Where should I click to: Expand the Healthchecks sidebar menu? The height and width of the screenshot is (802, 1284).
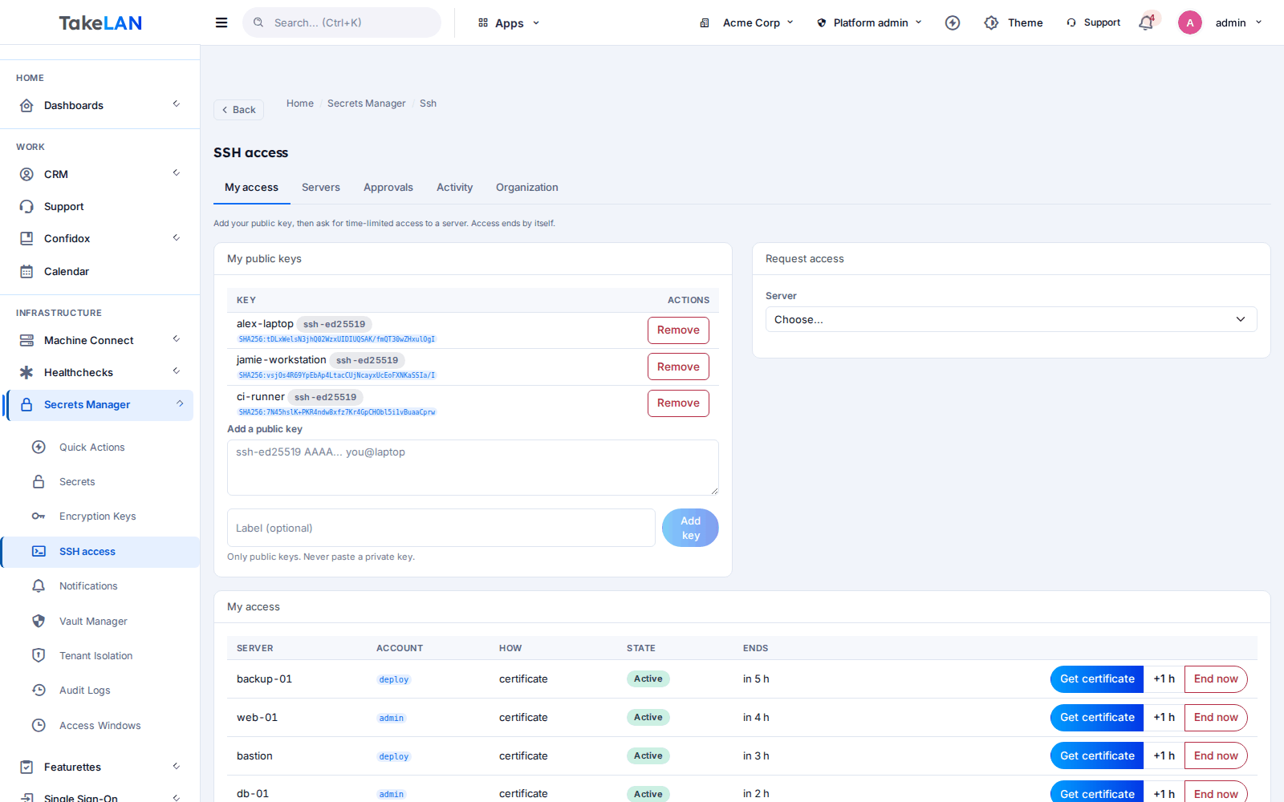click(100, 372)
